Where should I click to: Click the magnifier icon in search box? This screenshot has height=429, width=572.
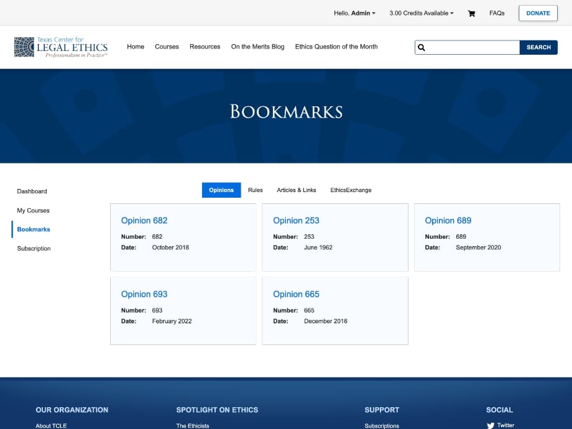tap(422, 47)
